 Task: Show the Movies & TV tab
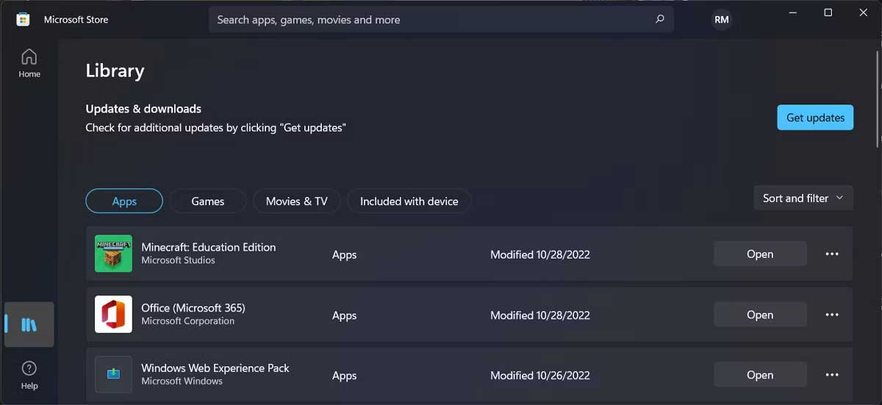296,201
